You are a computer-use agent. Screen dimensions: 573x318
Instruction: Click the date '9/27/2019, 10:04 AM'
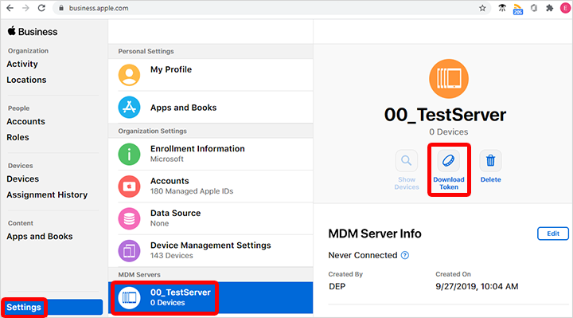pos(477,286)
